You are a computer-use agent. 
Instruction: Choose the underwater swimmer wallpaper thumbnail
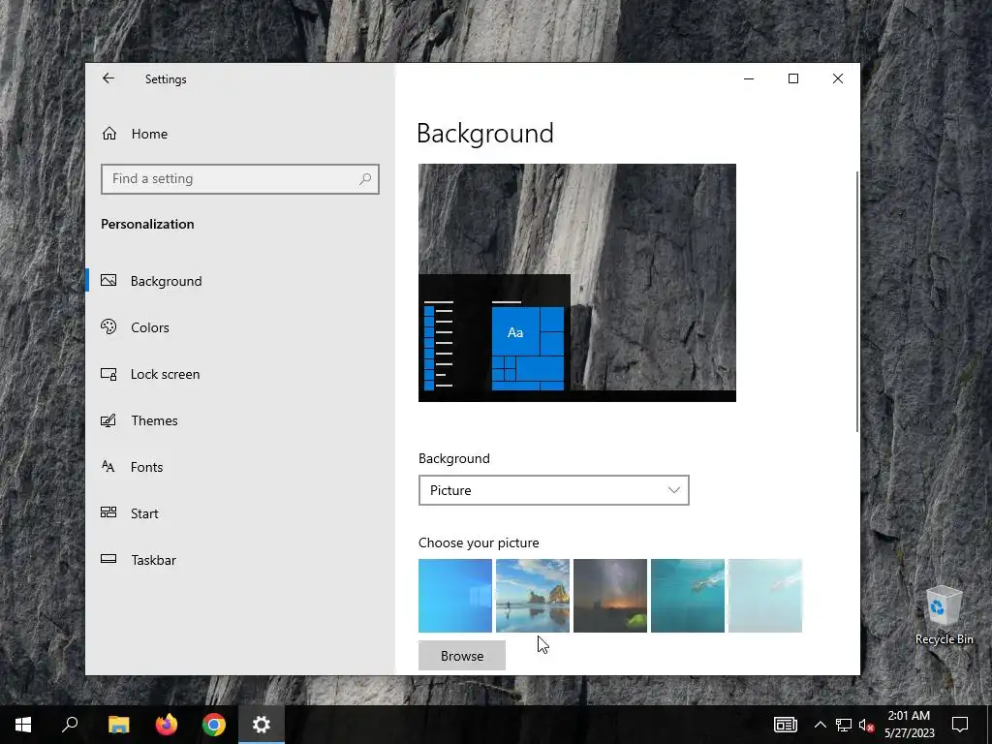tap(688, 596)
